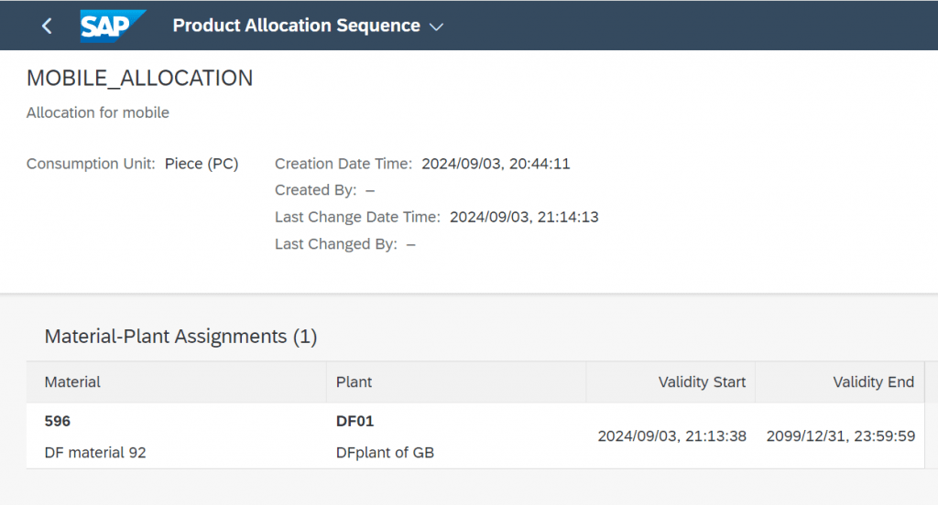Click the Validity End column header
The height and width of the screenshot is (505, 938).
point(873,381)
